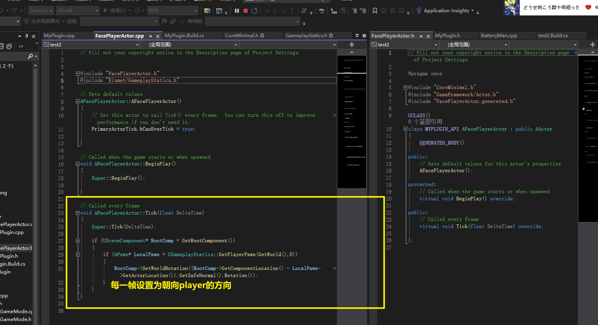Screen dimensions: 598x325
Task: Open editor tab settings gear icon
Action: tap(364, 36)
